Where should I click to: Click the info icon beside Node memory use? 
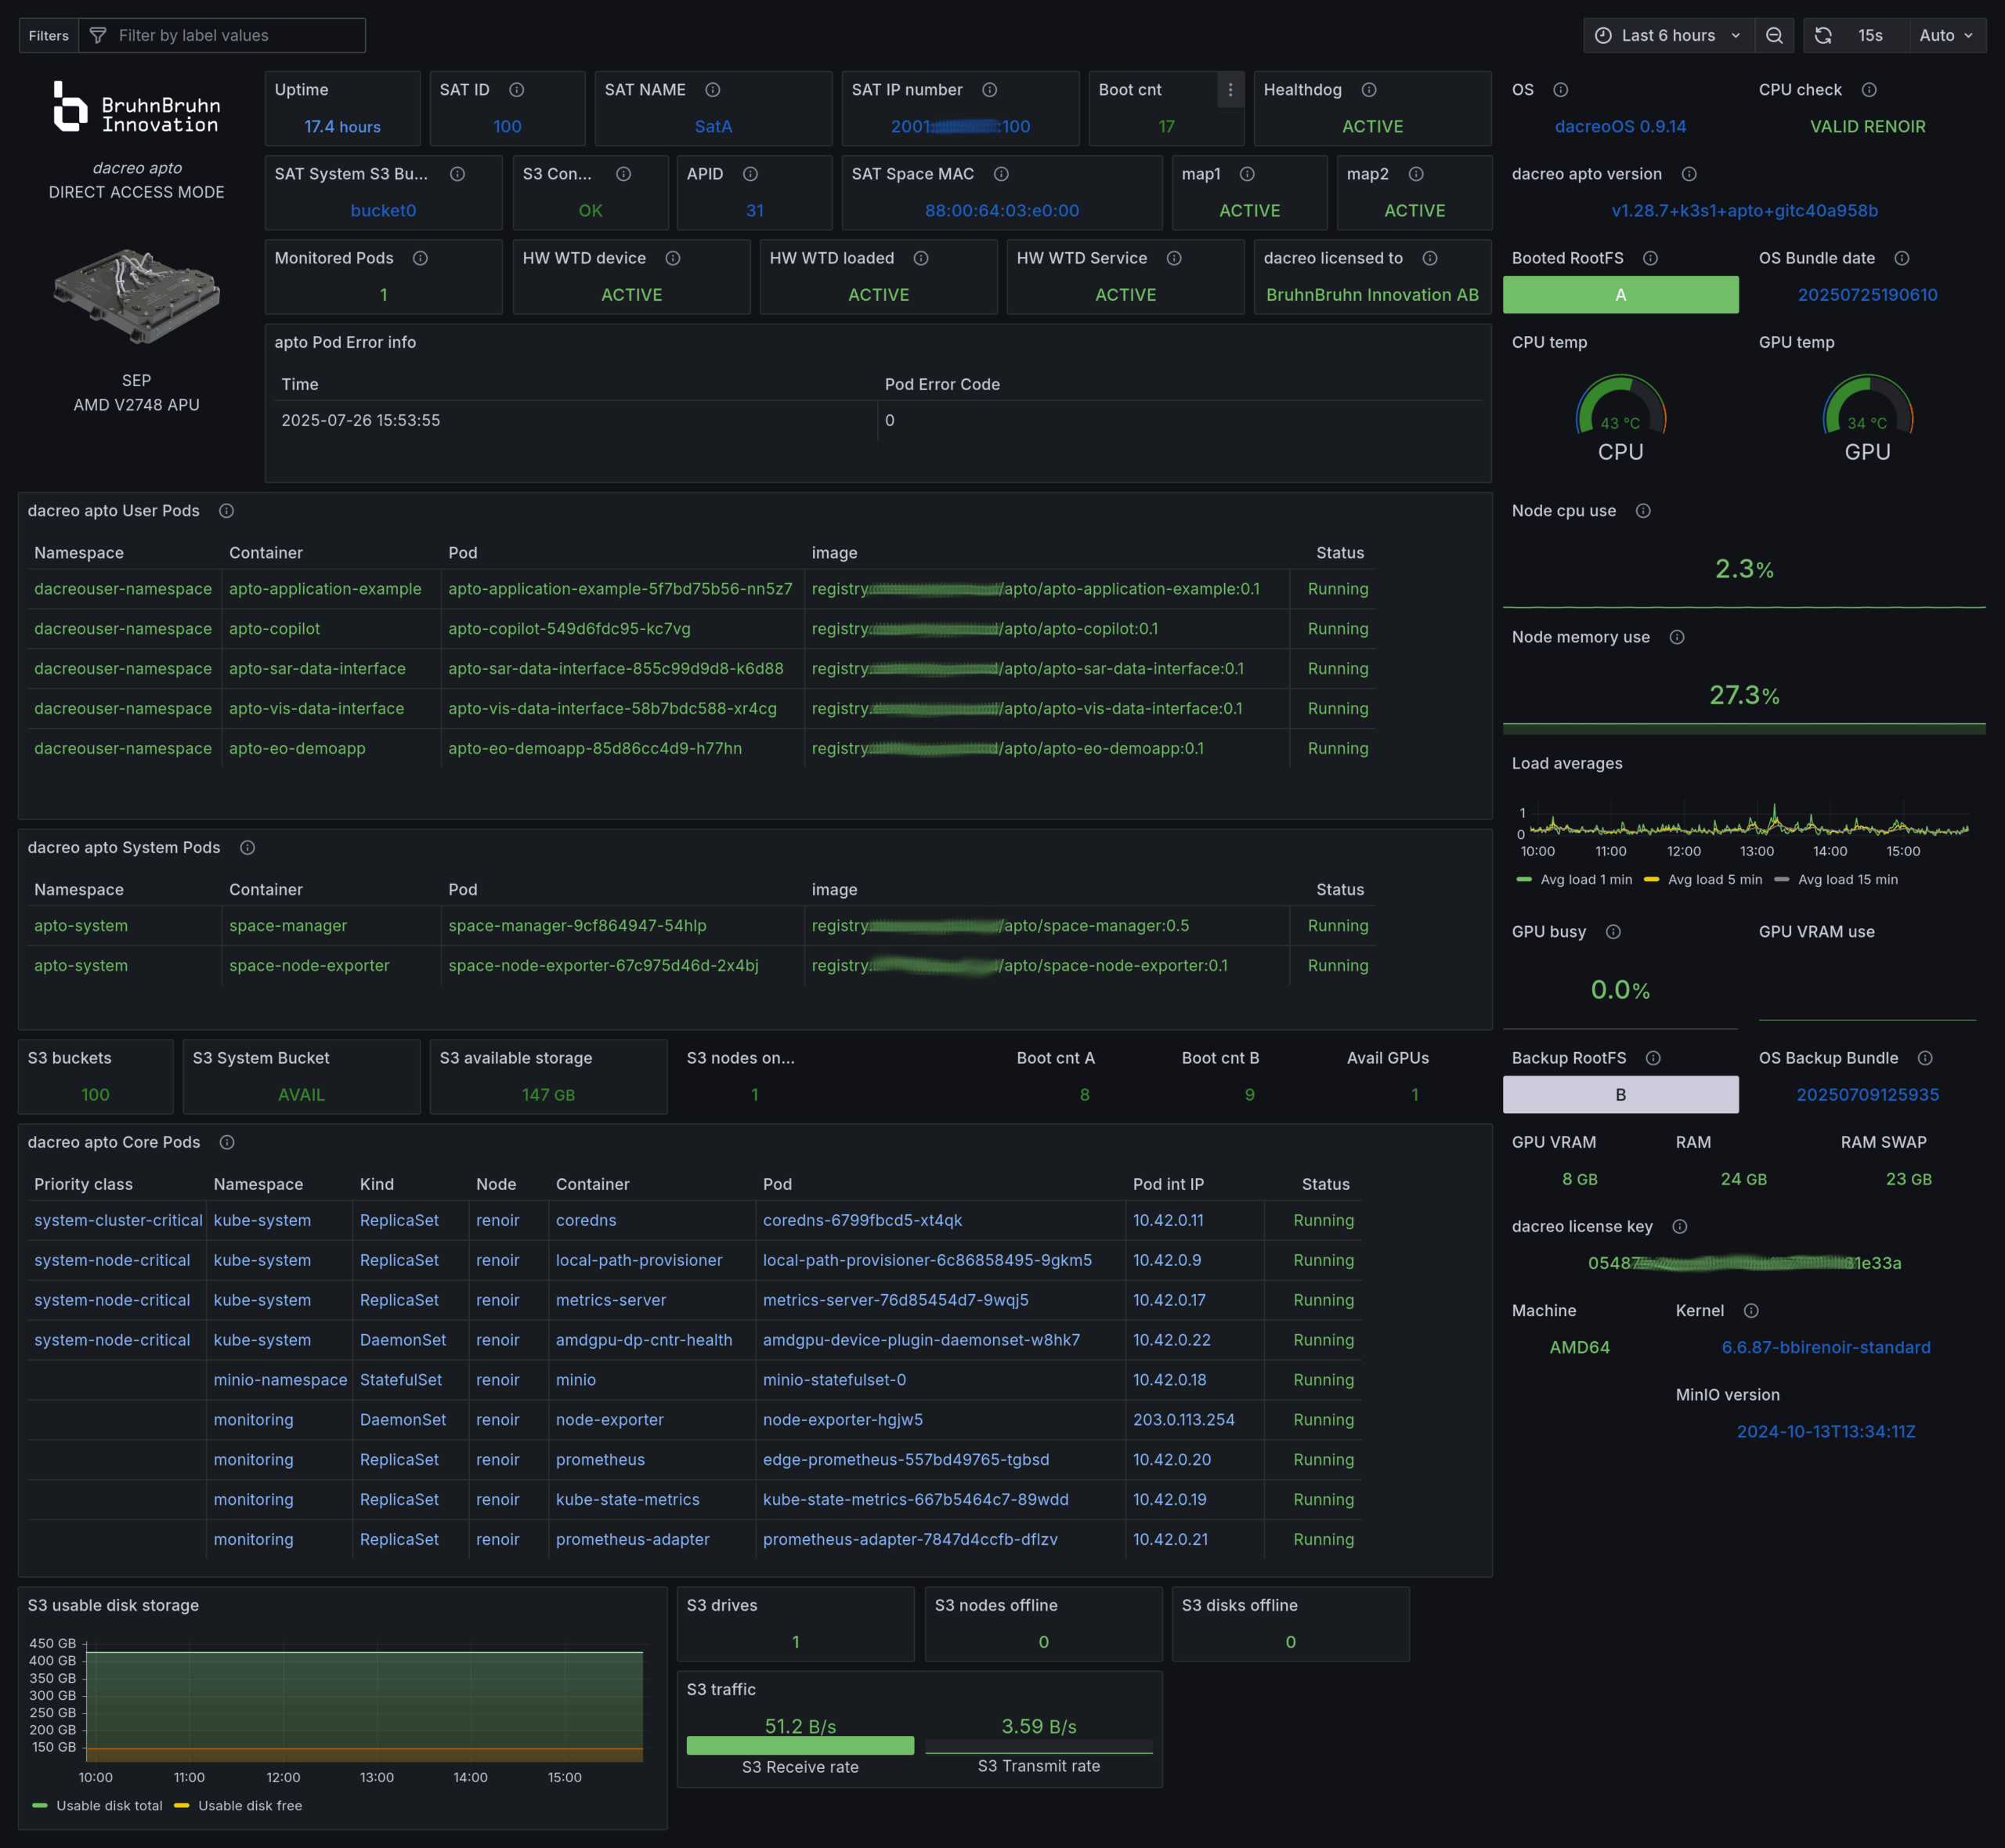(x=1677, y=637)
